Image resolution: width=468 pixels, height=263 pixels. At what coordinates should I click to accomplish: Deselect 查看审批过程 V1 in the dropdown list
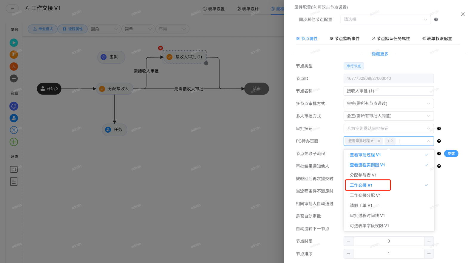(365, 155)
